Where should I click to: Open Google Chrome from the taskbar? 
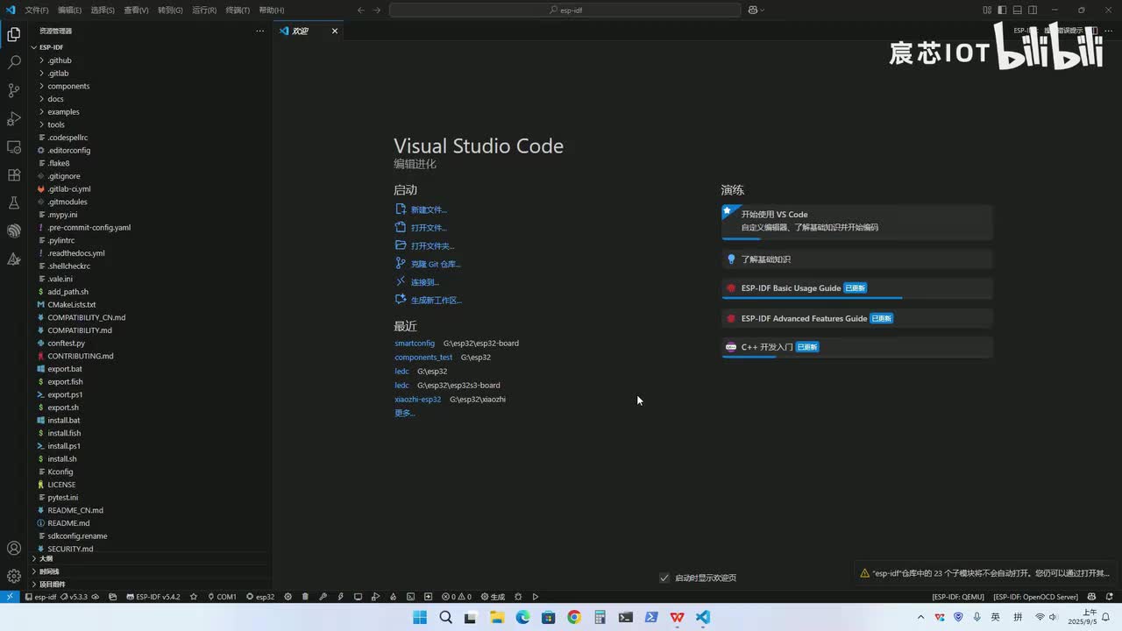(x=574, y=617)
